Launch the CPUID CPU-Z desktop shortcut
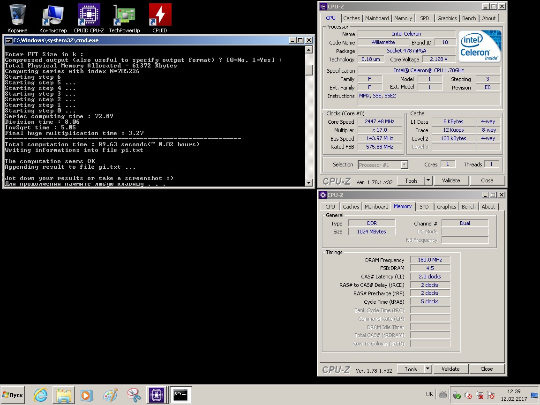Screen dimensions: 540x405 pos(89,19)
